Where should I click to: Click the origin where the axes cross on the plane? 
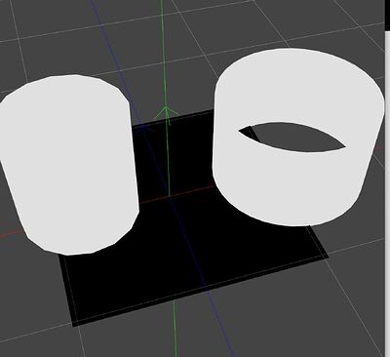pos(170,197)
